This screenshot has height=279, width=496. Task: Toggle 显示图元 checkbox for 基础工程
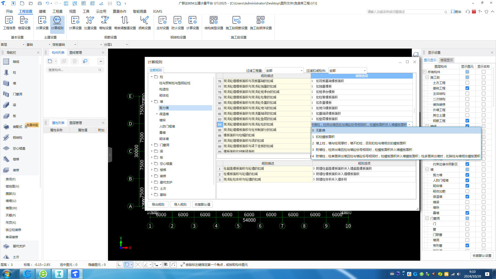(467, 88)
